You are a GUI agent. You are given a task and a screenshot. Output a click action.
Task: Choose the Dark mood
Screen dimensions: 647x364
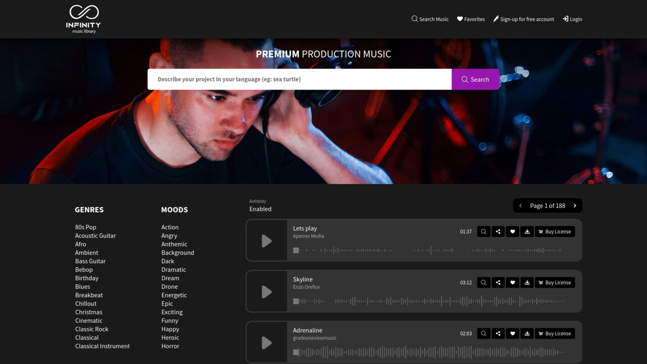(168, 261)
